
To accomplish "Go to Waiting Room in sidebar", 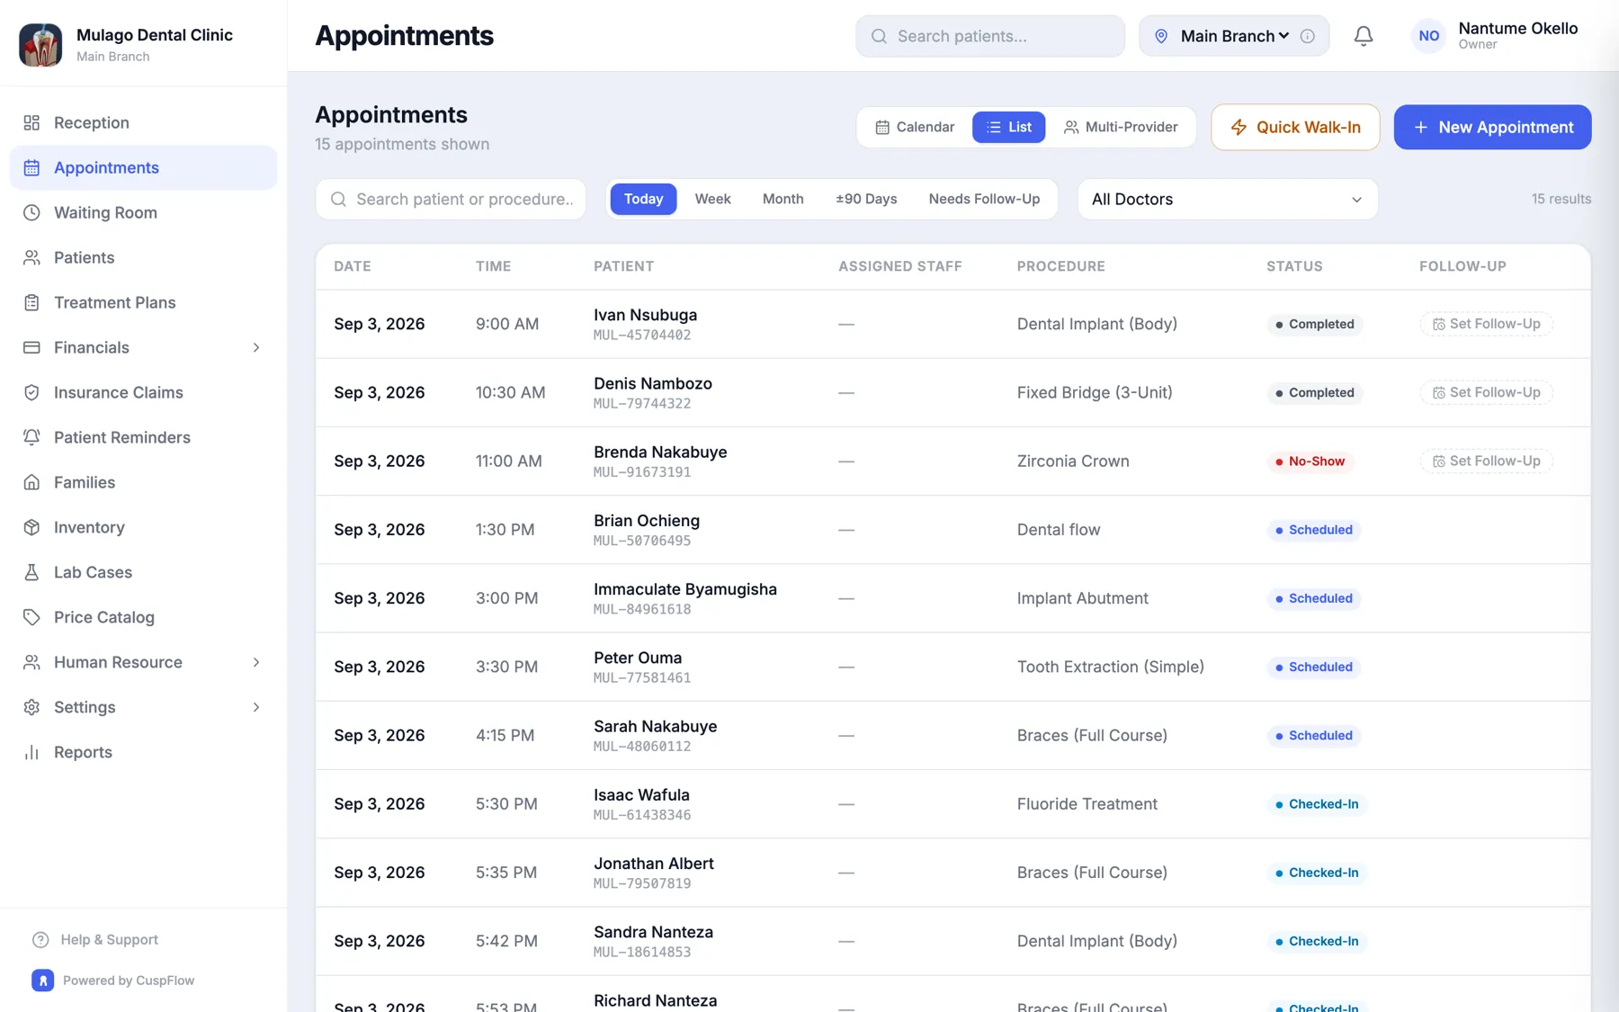I will click(x=144, y=212).
